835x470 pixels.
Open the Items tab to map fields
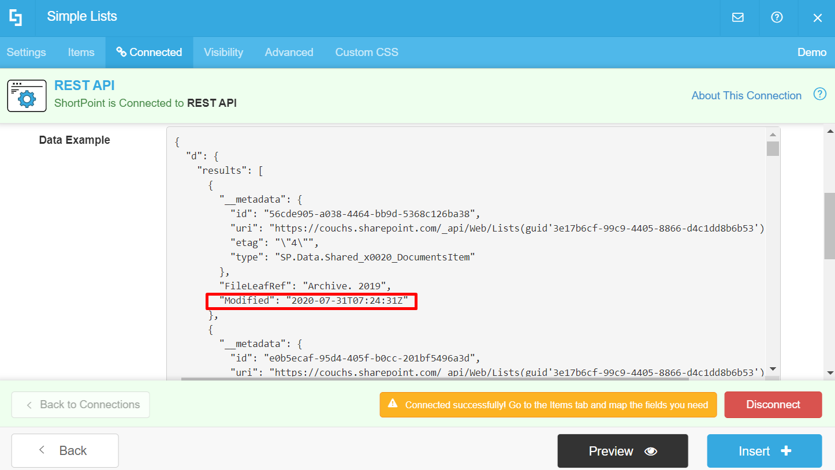(81, 52)
